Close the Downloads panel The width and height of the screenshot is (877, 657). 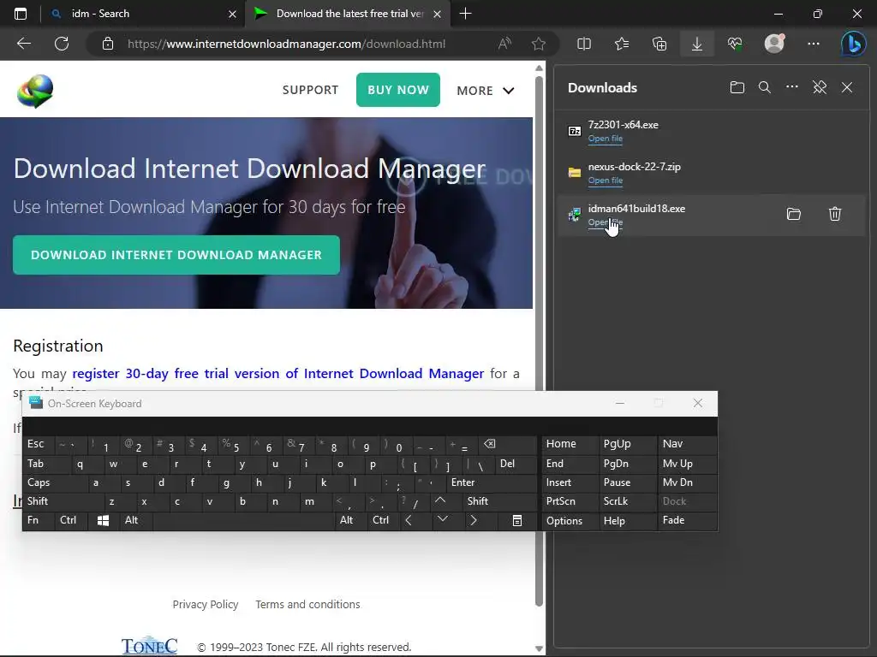click(x=847, y=87)
